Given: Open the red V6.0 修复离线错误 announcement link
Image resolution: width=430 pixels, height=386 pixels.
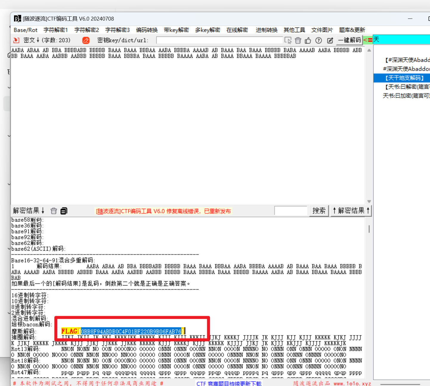Looking at the screenshot, I should [163, 211].
